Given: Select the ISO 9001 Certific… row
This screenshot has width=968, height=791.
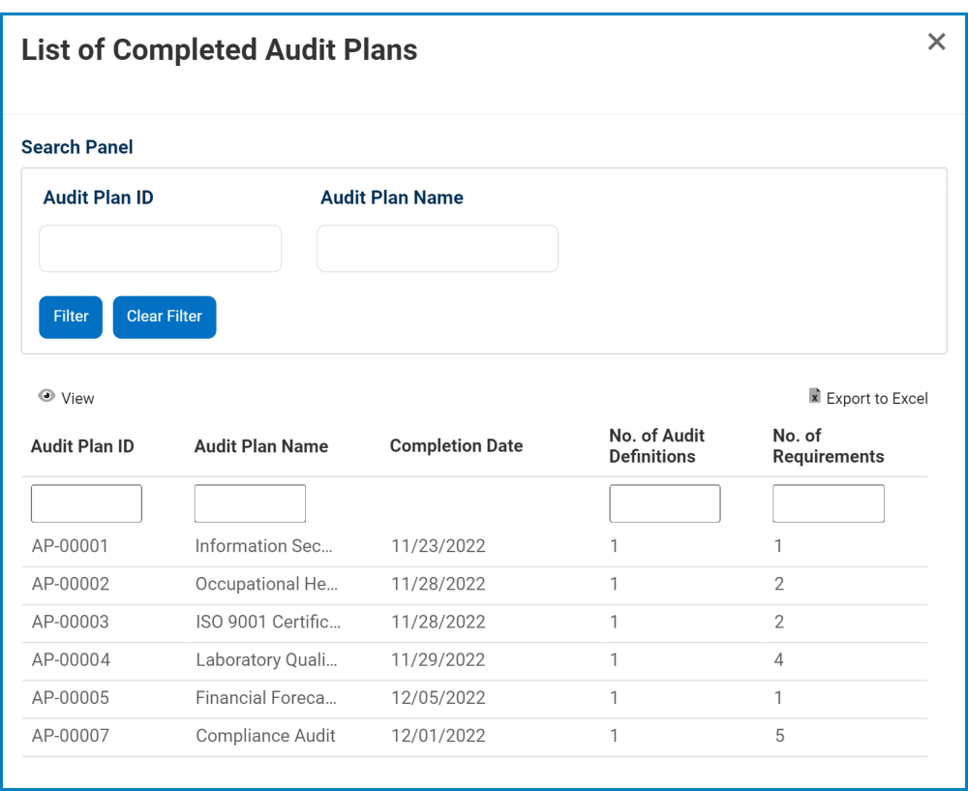Looking at the screenshot, I should tap(268, 622).
